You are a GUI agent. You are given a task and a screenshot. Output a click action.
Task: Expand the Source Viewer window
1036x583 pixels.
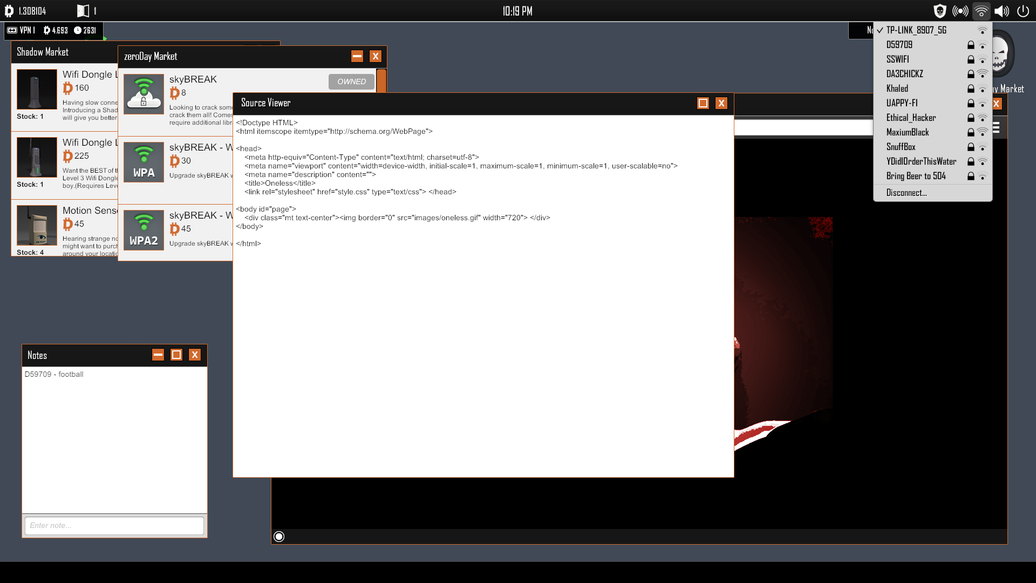click(703, 103)
